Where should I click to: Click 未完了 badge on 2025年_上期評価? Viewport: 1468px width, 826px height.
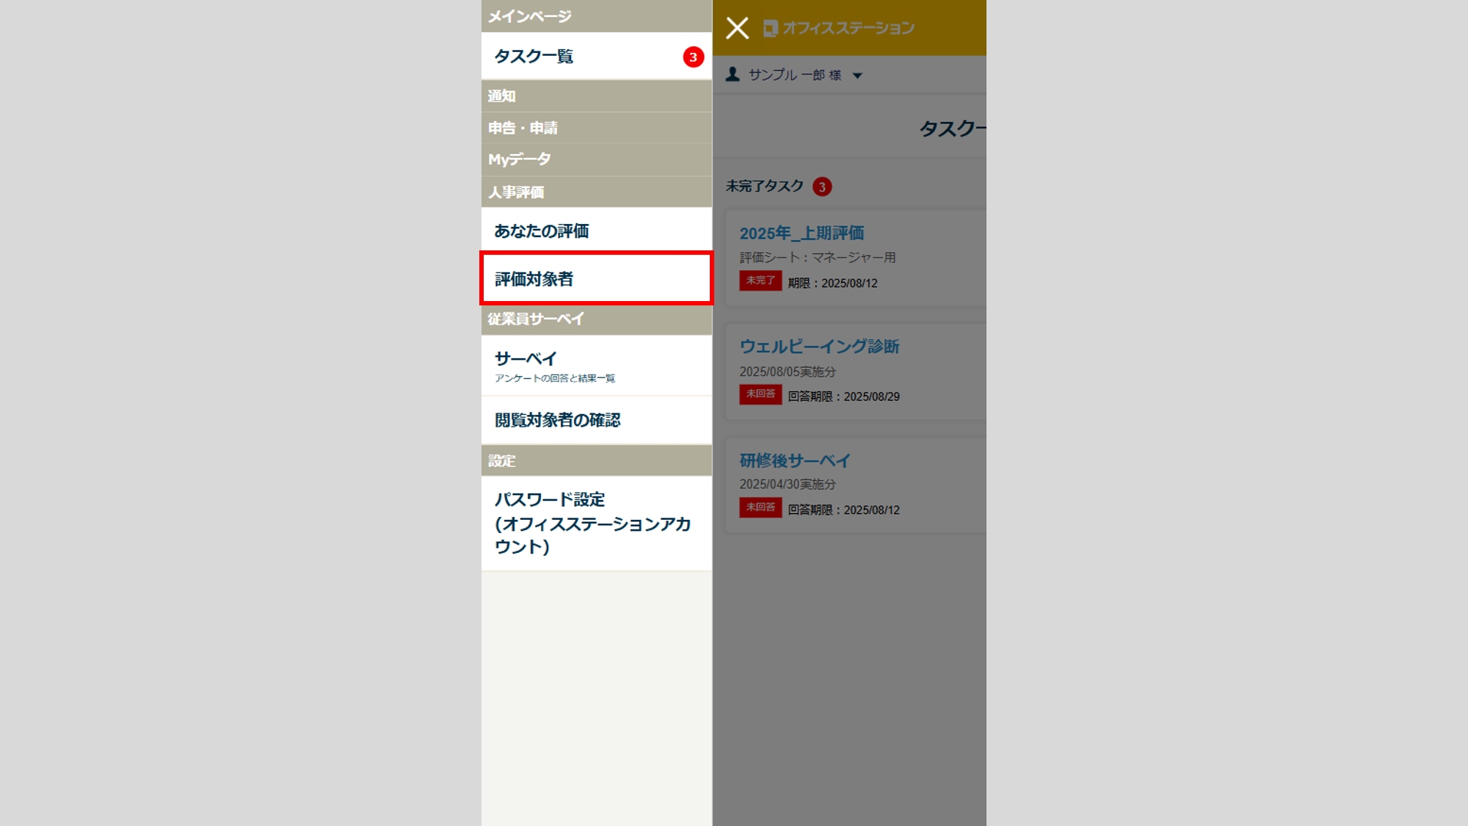(760, 280)
